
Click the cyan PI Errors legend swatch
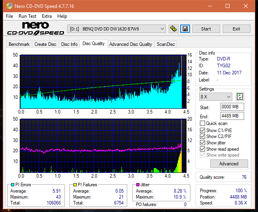point(13,185)
